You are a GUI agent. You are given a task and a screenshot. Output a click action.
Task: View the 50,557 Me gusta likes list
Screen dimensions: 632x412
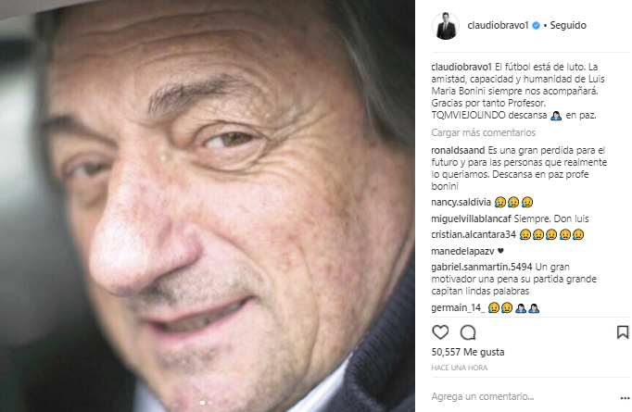[468, 352]
